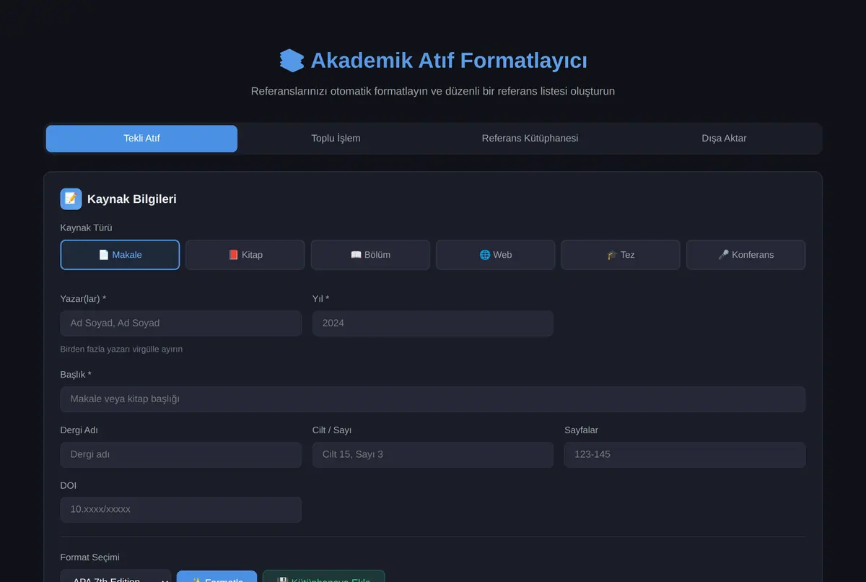Choose Tez as source type

coord(621,255)
